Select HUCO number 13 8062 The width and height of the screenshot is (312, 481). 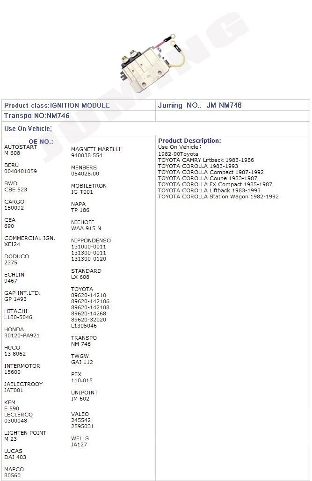coord(15,354)
